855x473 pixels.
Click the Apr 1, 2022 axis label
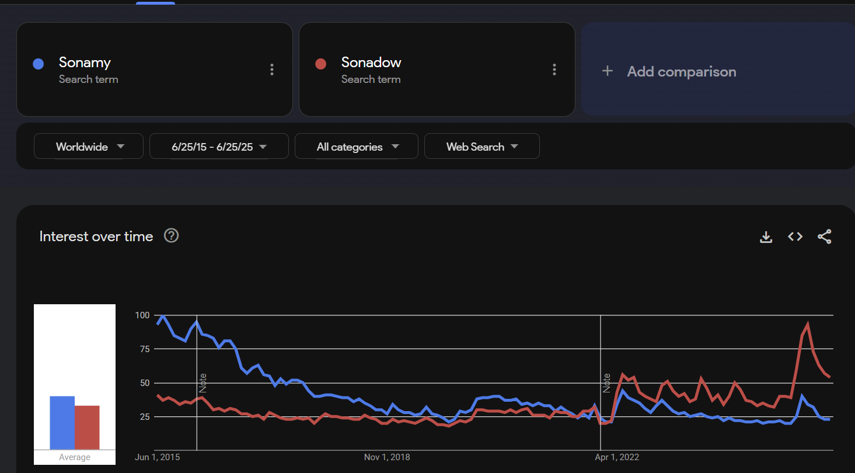[x=616, y=457]
